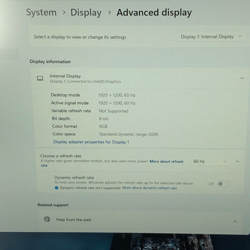250x250 pixels.
Task: Collapse the Help from the web section
Action: [x=235, y=221]
